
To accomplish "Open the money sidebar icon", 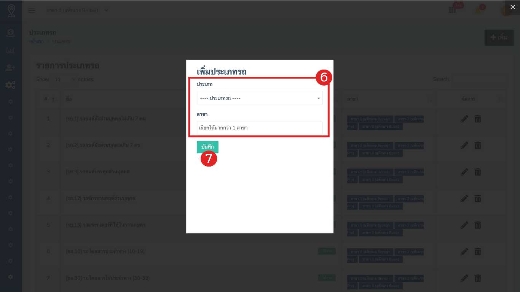I will pos(11,33).
